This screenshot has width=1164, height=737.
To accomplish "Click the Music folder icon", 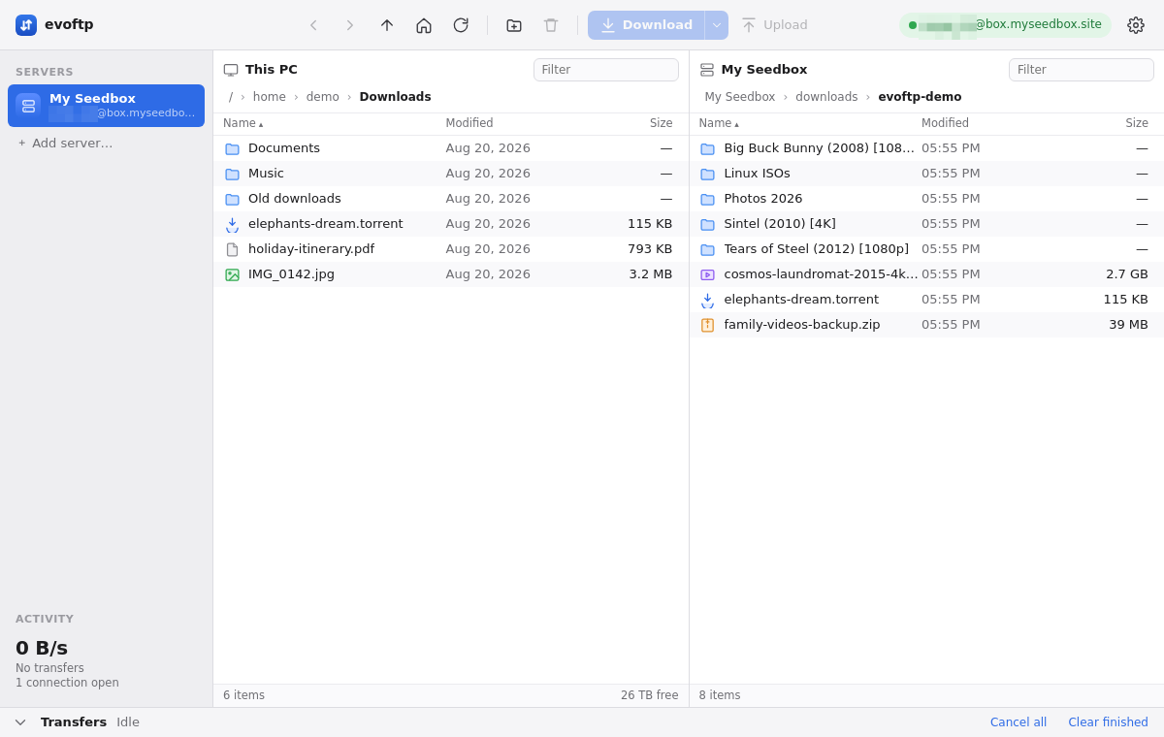I will (232, 174).
